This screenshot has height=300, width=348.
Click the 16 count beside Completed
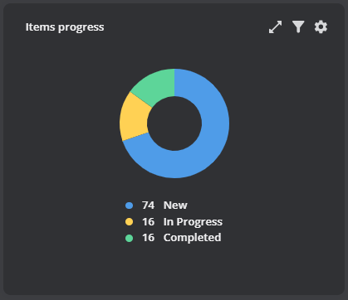tap(148, 238)
